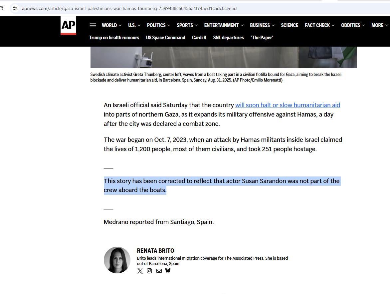Expand the World menu chevron

point(120,25)
